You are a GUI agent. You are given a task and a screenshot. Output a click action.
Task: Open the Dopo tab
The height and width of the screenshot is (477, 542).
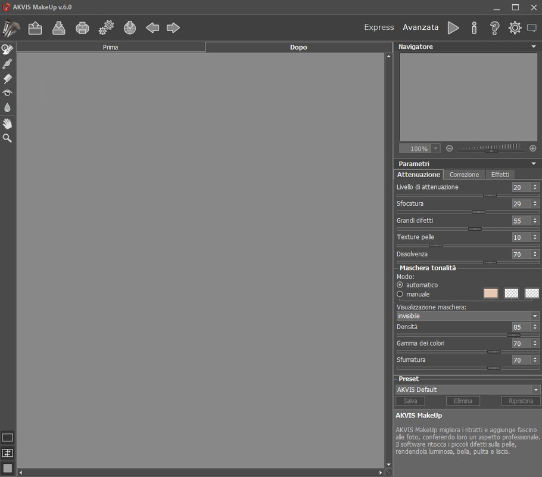(298, 47)
